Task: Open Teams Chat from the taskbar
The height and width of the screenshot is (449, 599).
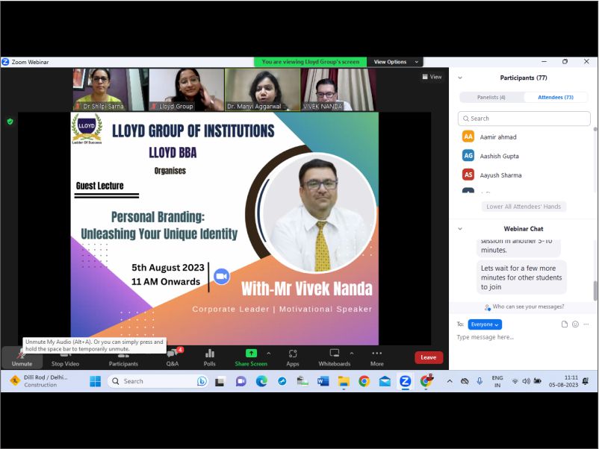Action: click(x=241, y=381)
